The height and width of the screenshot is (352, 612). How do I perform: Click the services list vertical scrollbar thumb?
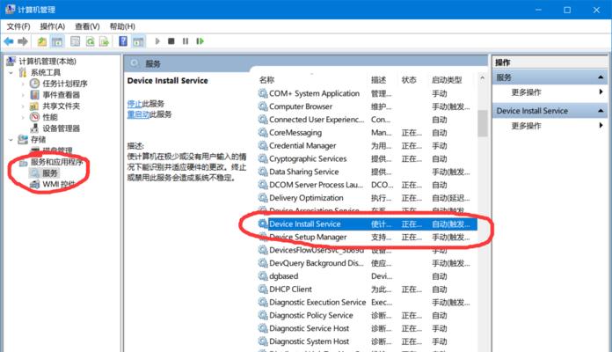(x=483, y=123)
